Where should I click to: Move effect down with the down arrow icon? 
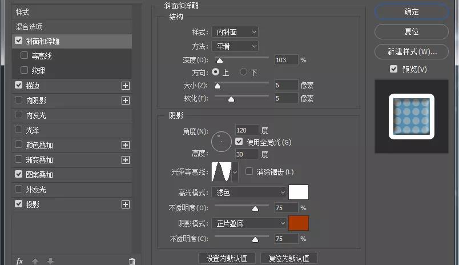(50, 261)
